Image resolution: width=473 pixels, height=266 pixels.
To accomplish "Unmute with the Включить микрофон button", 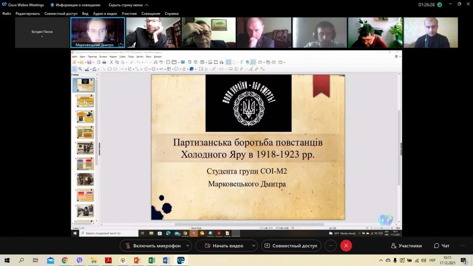I will coord(152,246).
